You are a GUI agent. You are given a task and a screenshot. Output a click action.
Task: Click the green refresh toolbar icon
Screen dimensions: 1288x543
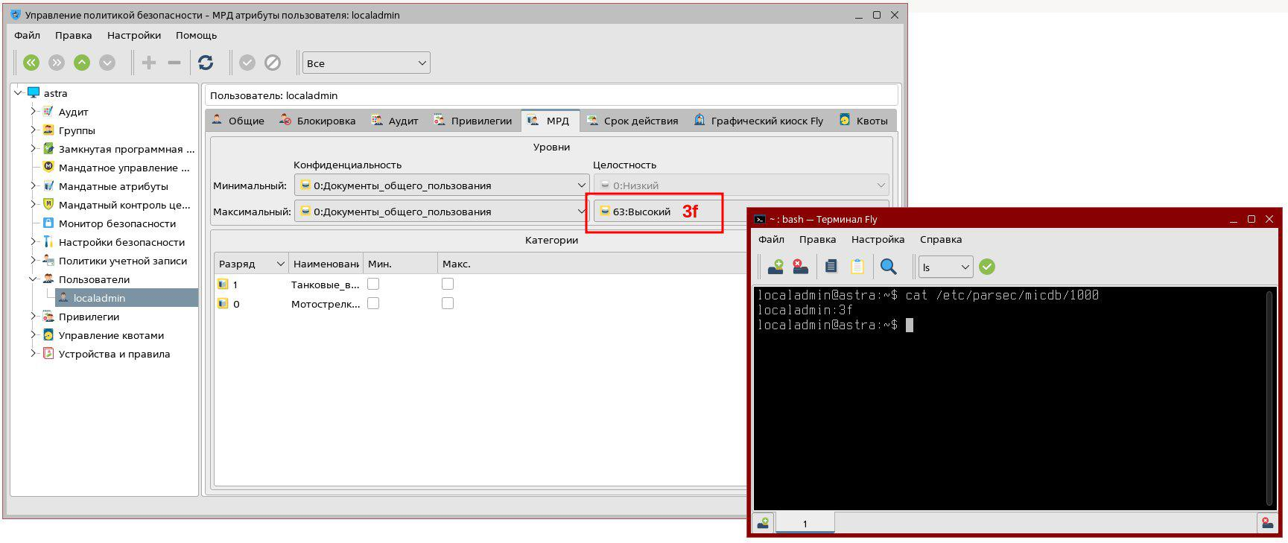pos(206,63)
